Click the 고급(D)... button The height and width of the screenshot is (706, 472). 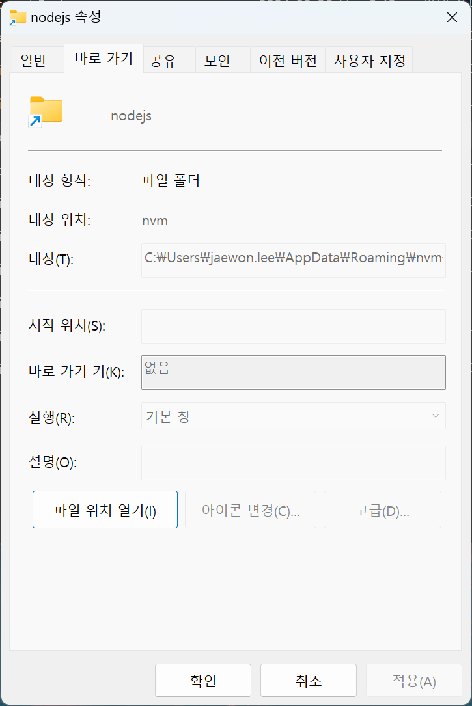coord(382,509)
